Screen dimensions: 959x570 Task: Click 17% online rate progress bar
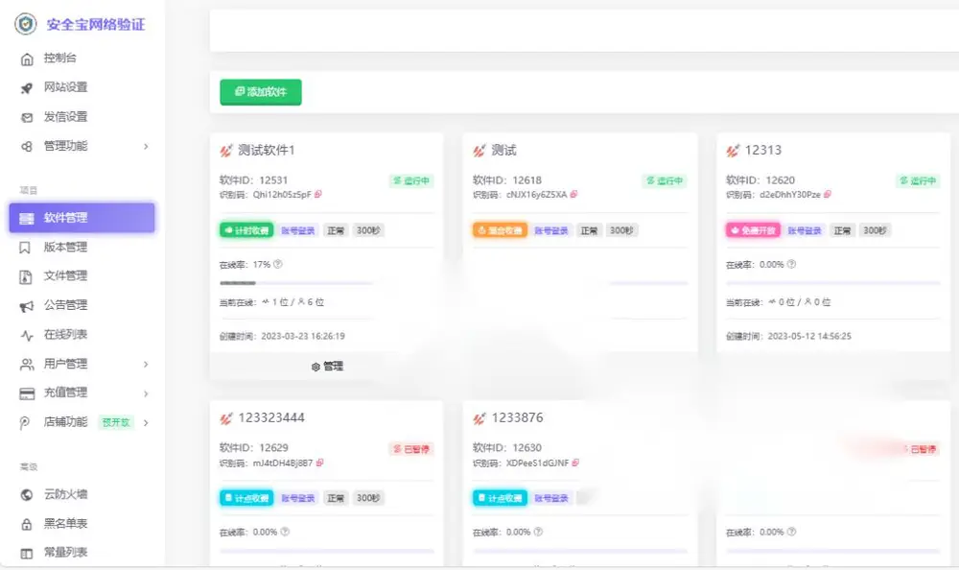point(296,283)
